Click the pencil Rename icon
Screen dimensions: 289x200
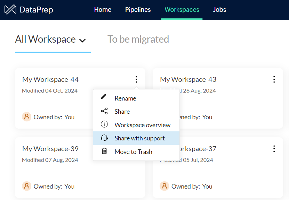click(104, 97)
